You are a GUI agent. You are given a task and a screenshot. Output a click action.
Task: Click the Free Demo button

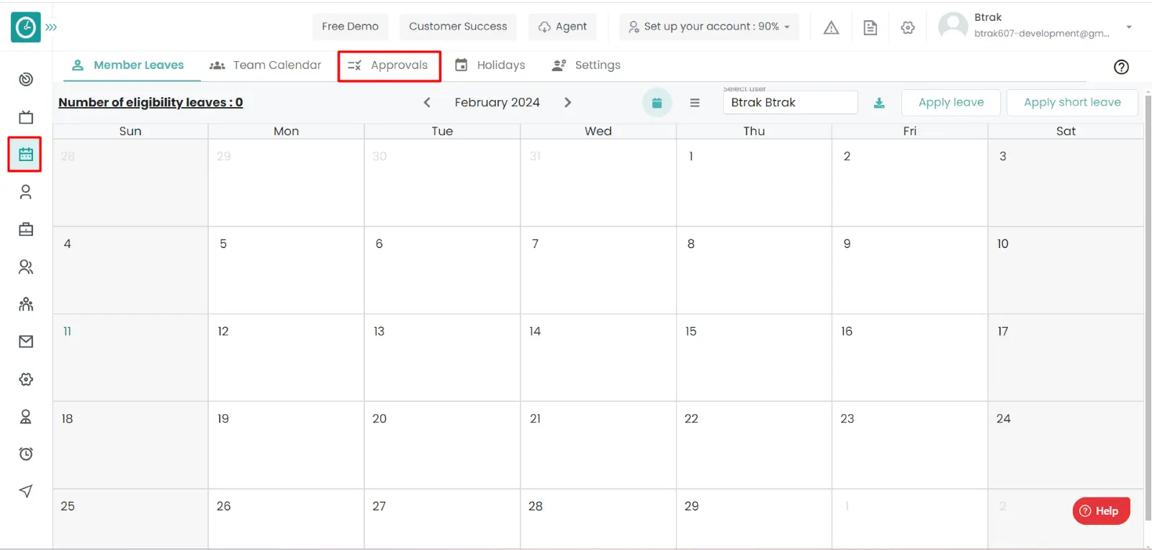350,27
